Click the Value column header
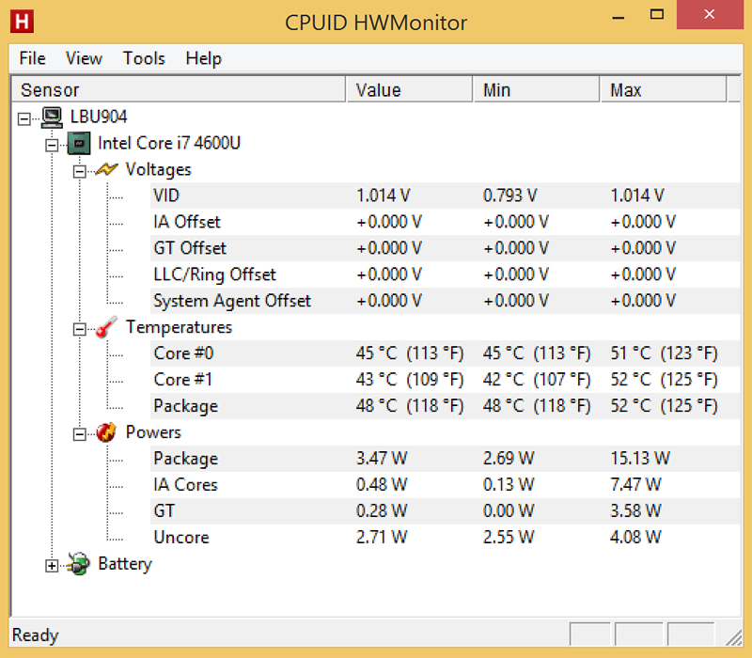752x658 pixels. coord(409,89)
